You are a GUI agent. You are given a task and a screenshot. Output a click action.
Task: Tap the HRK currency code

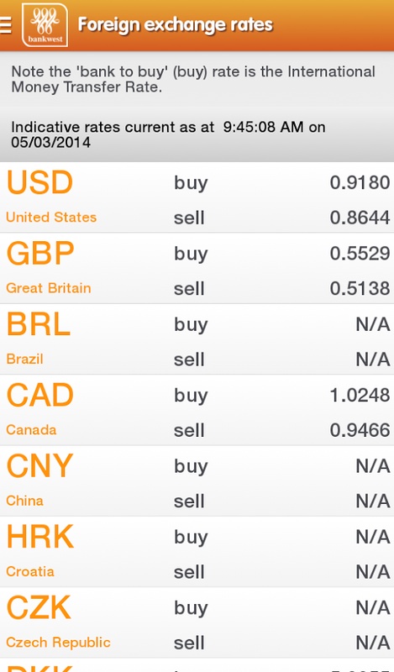[40, 537]
